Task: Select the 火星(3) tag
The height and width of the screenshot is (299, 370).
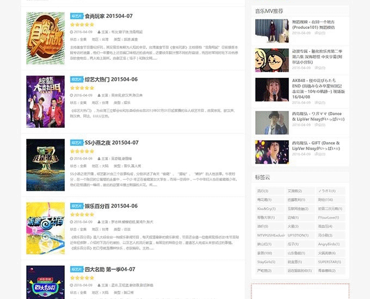Action: pos(300,226)
